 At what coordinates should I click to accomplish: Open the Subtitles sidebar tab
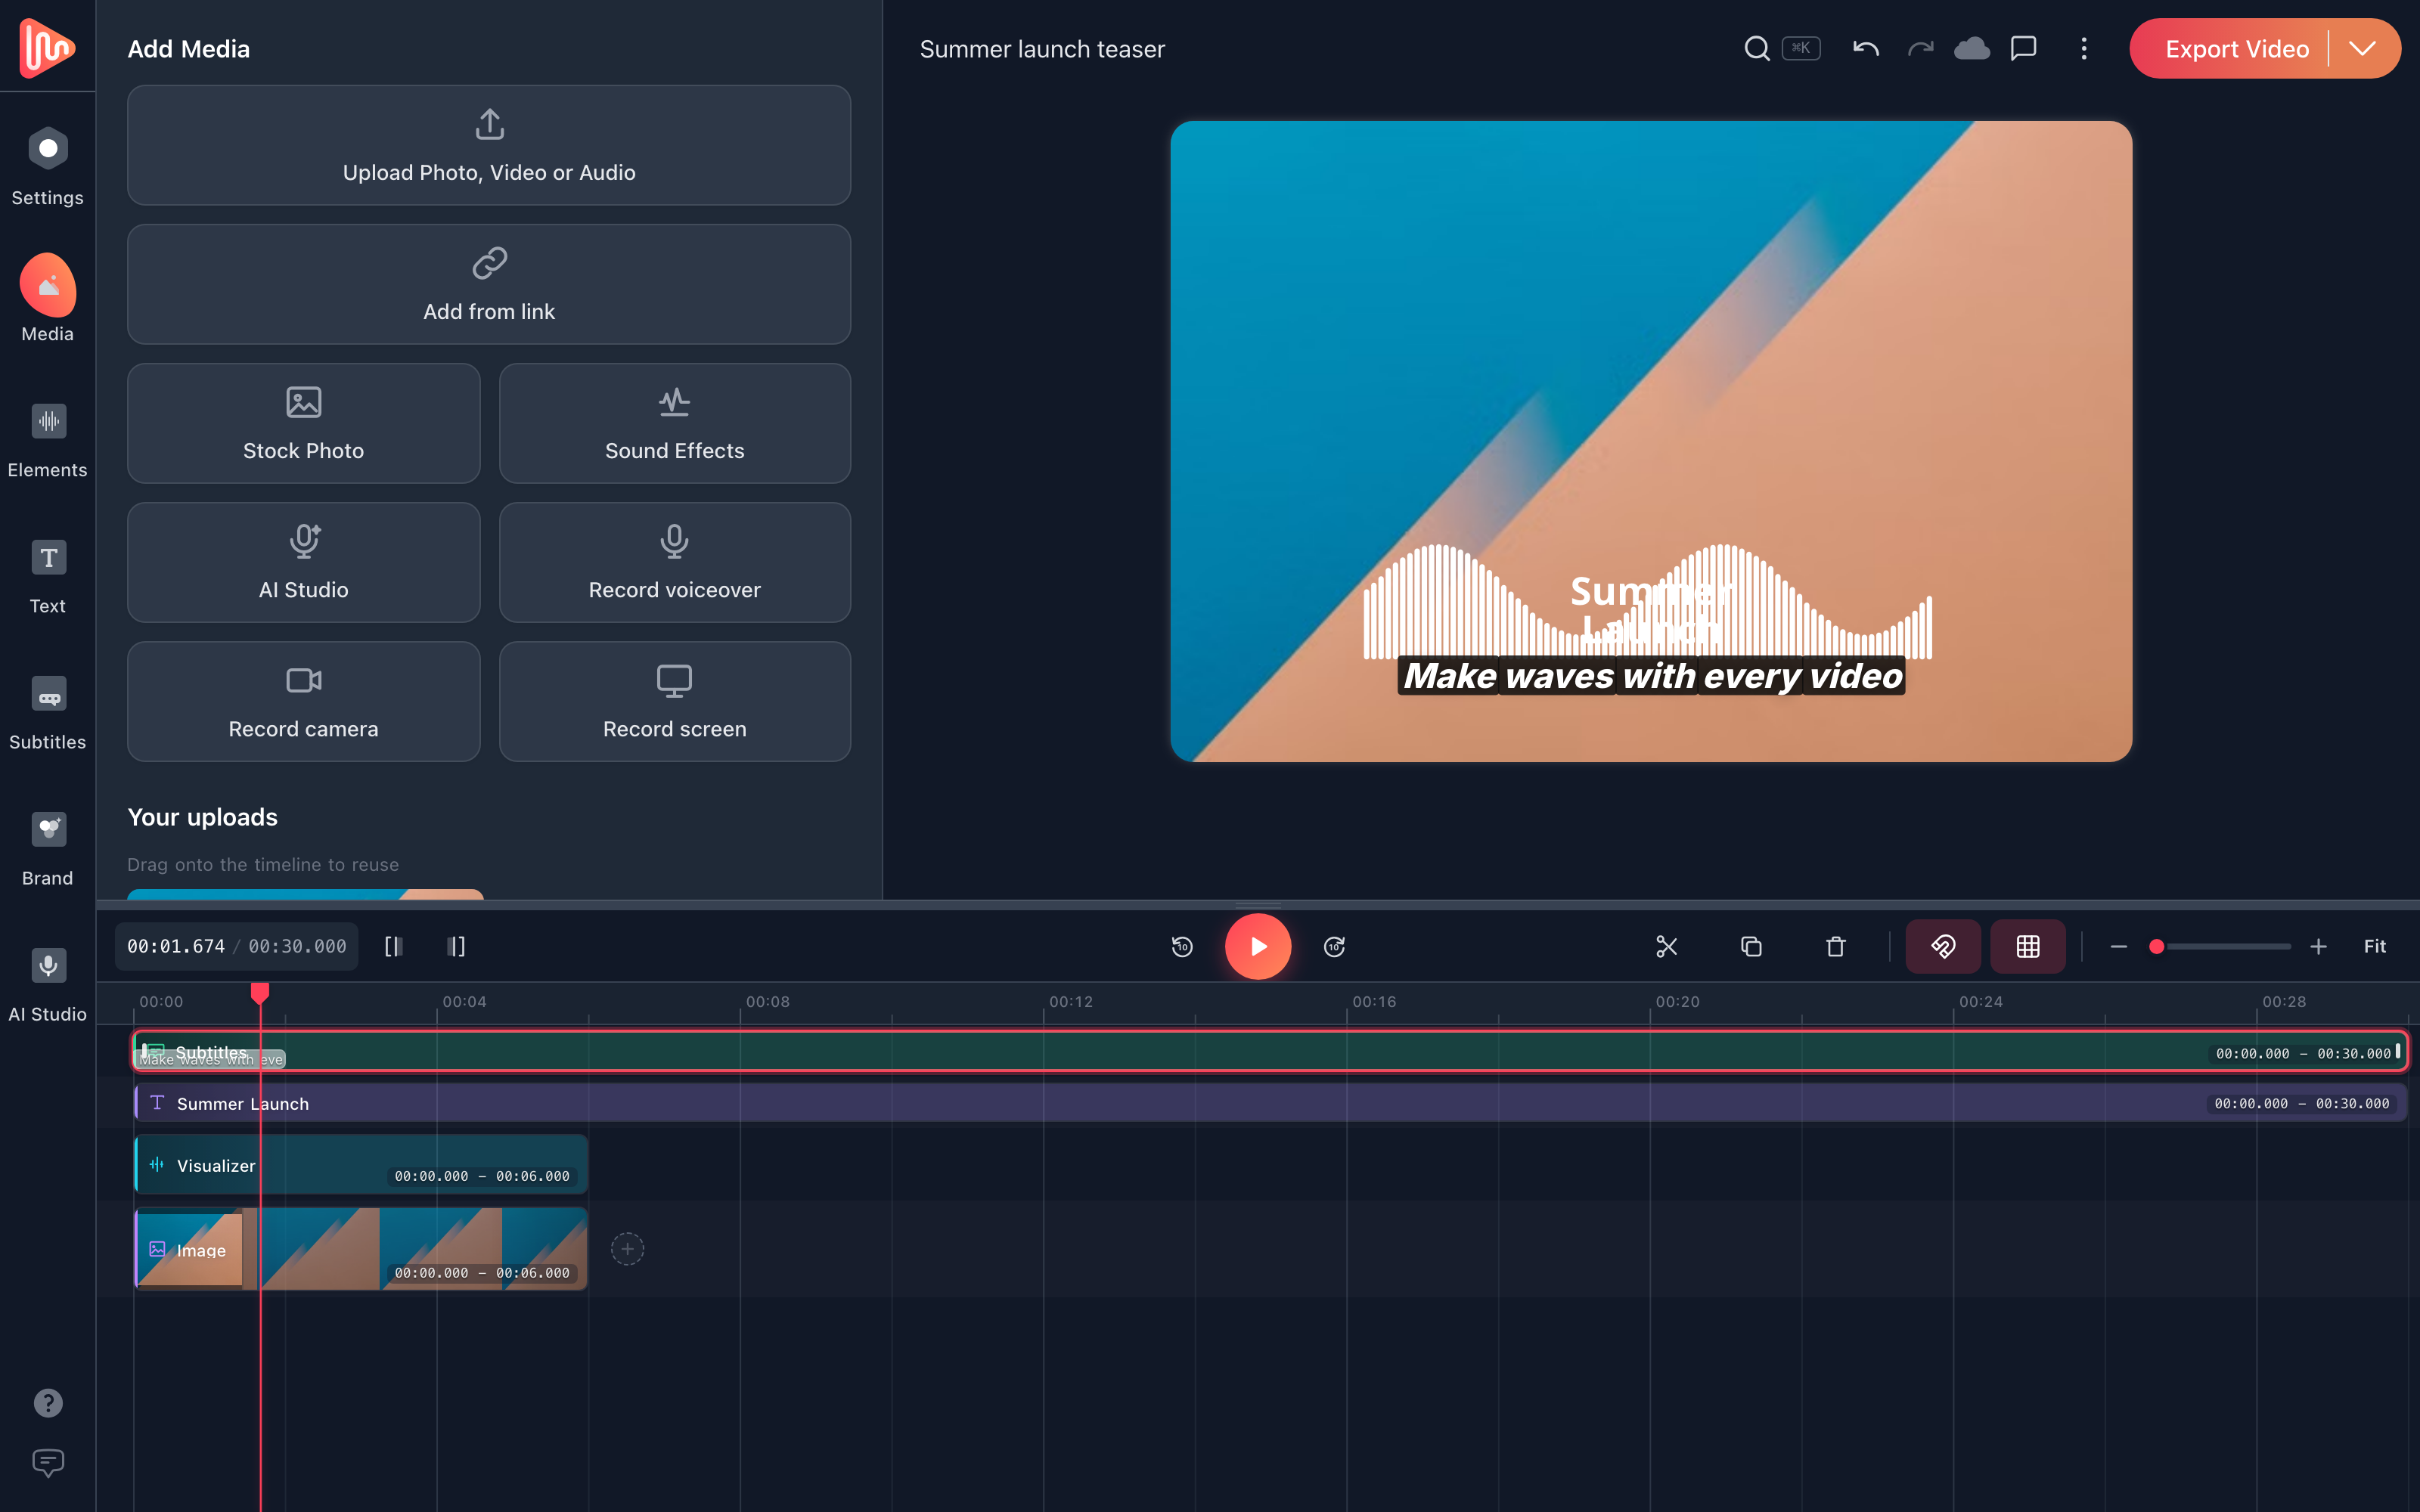click(x=47, y=711)
